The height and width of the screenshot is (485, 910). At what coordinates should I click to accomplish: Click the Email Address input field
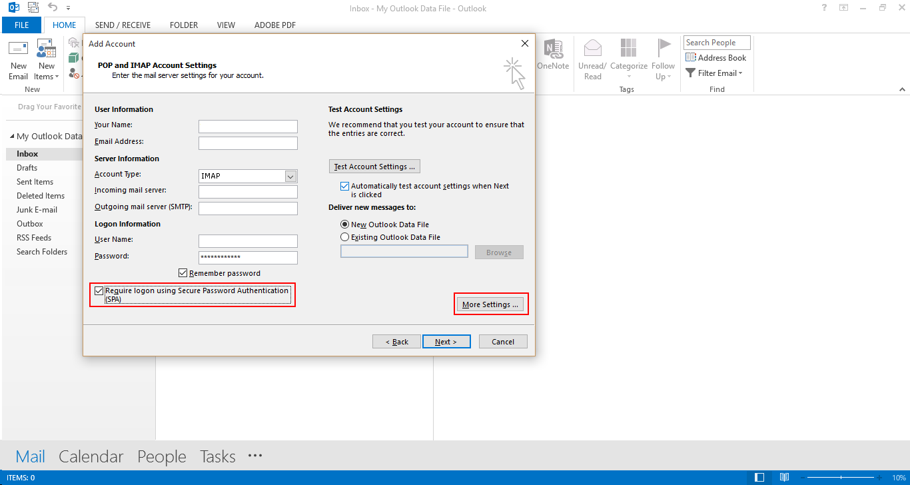248,143
